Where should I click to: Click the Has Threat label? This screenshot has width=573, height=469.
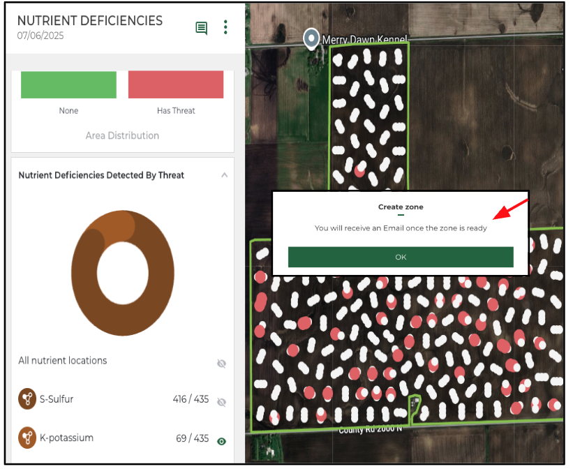tap(176, 110)
